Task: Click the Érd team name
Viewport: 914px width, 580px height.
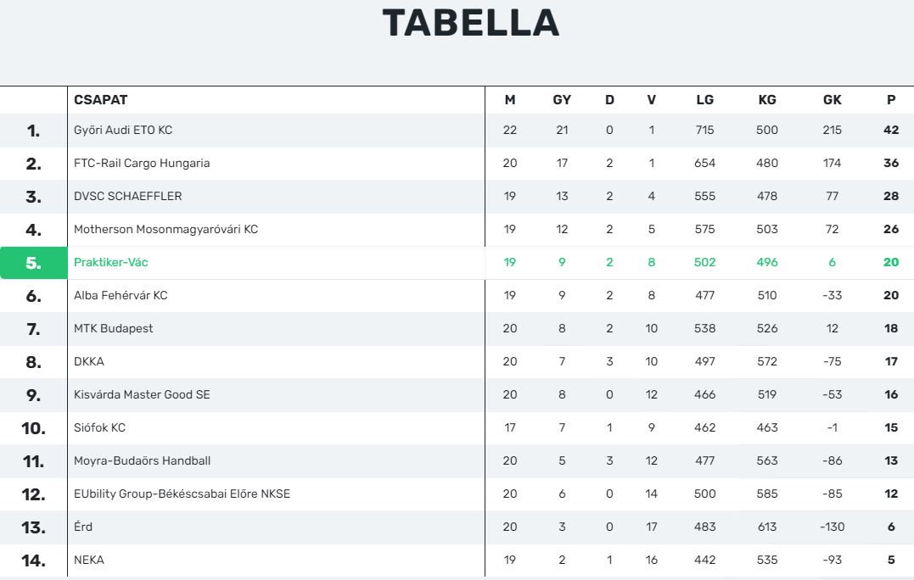Action: [83, 527]
